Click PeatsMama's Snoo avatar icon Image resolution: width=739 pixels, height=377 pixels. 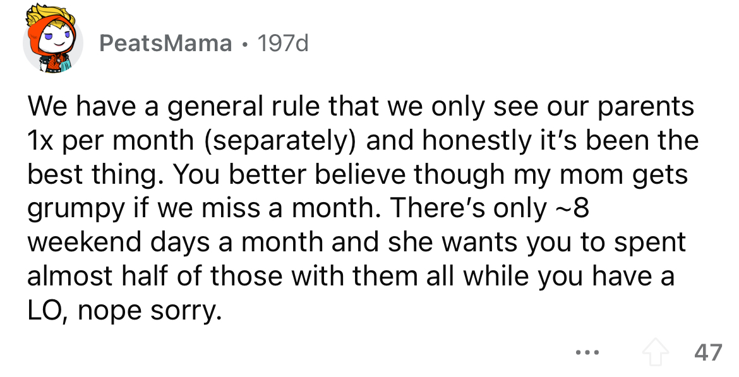pyautogui.click(x=53, y=42)
